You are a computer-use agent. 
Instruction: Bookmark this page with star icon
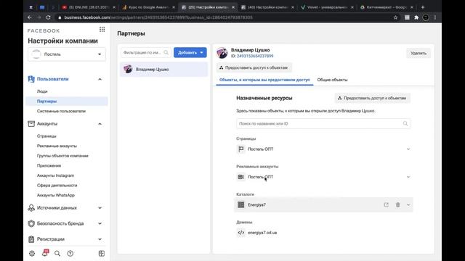395,17
